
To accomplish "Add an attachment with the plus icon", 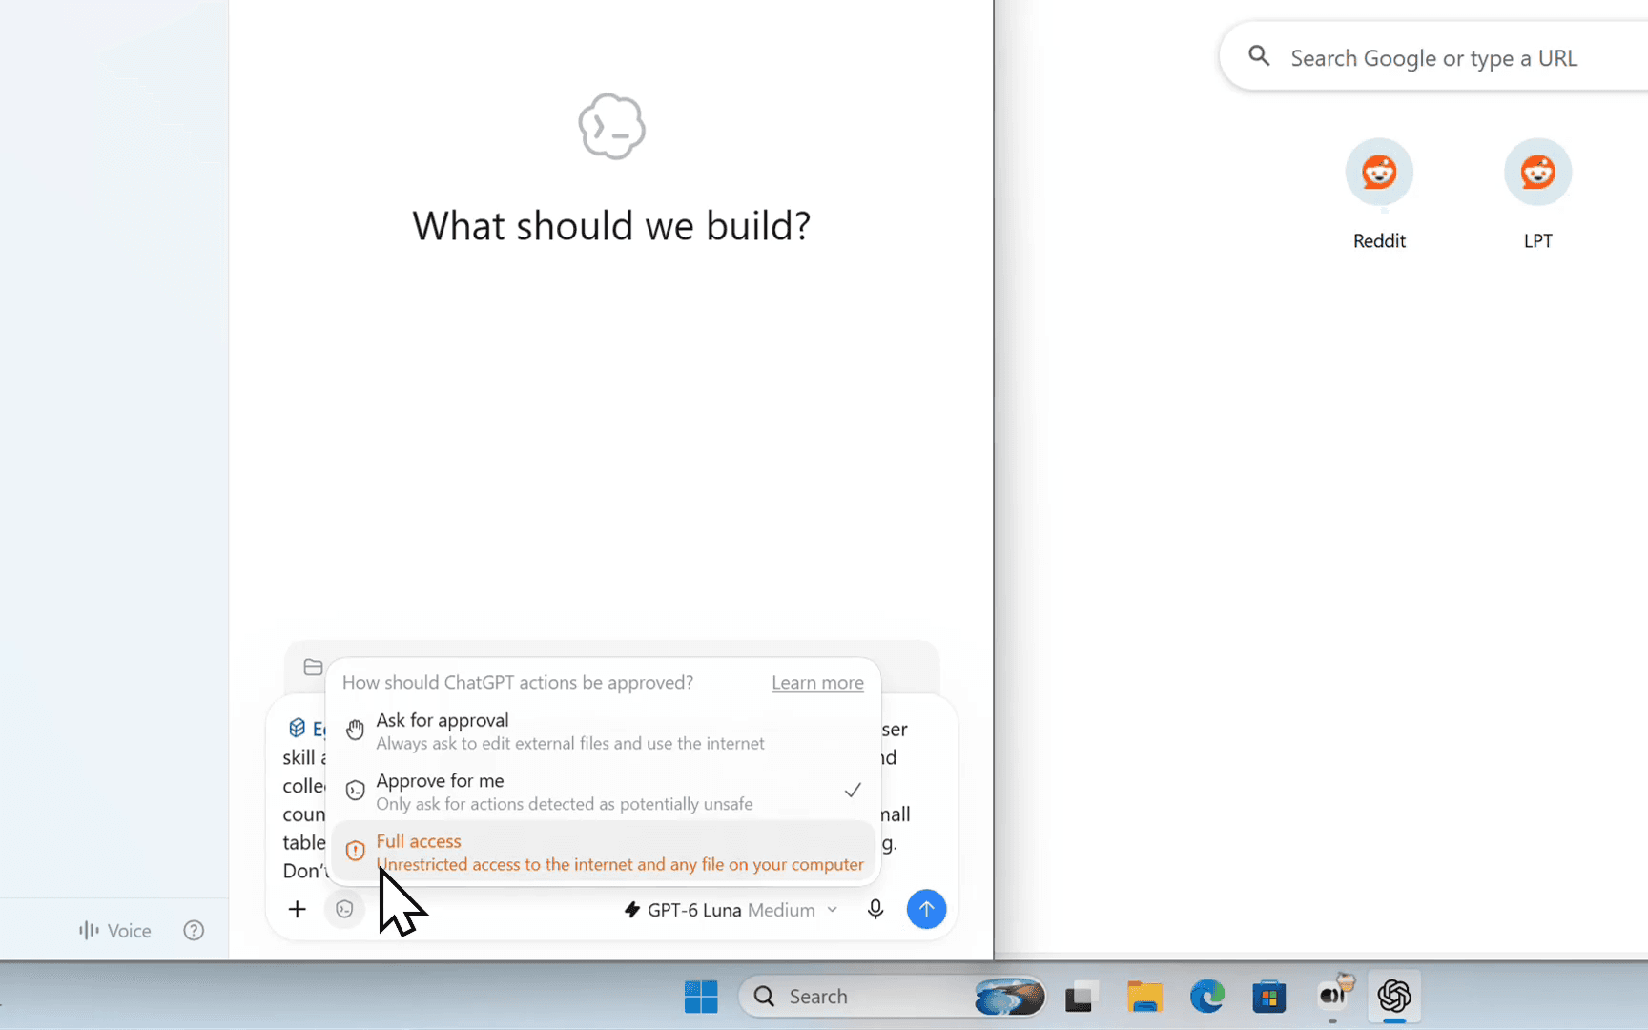I will click(x=298, y=909).
